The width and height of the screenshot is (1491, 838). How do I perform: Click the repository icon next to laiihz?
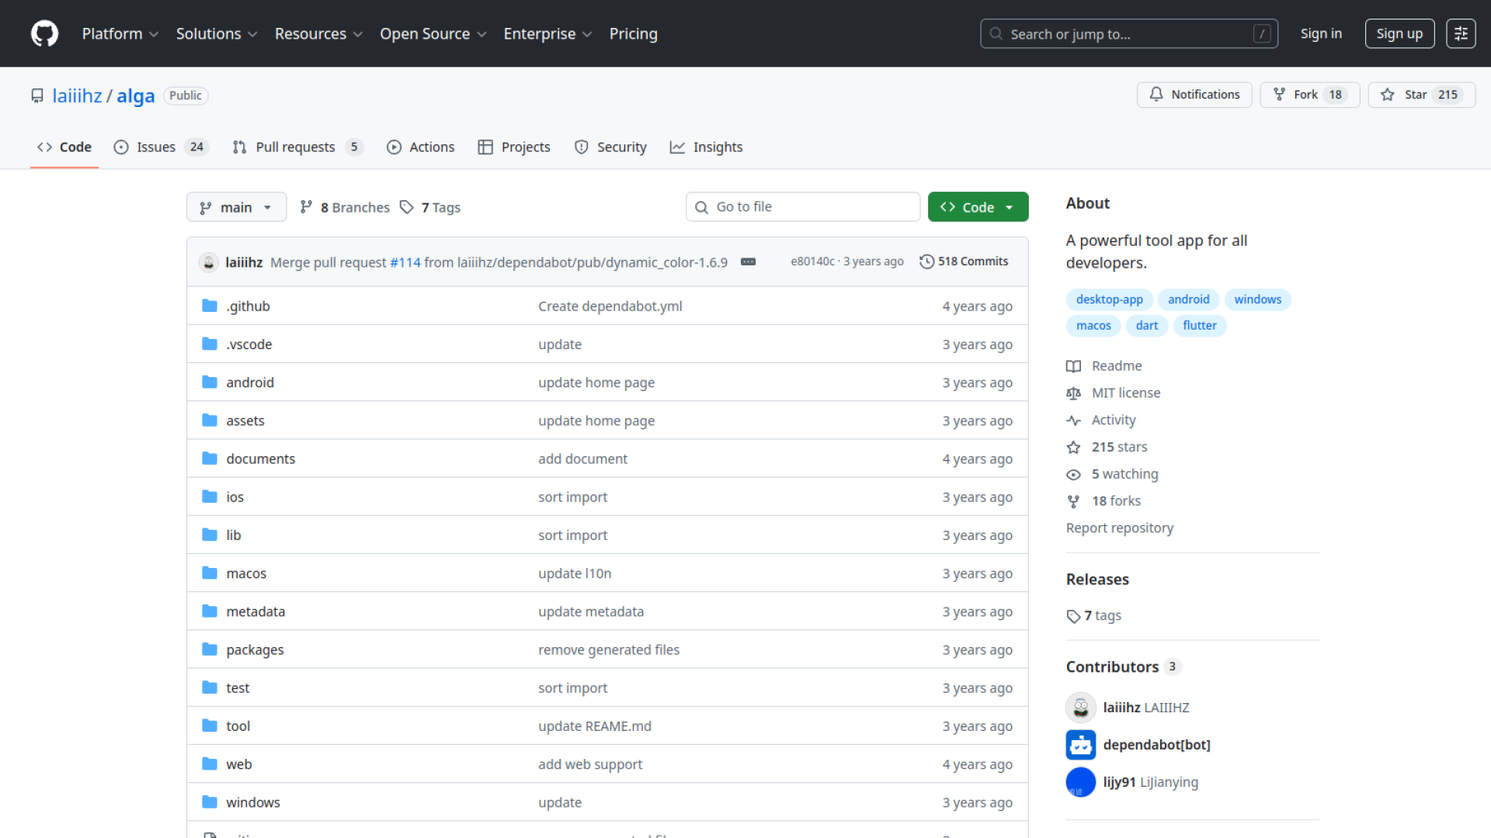coord(37,95)
